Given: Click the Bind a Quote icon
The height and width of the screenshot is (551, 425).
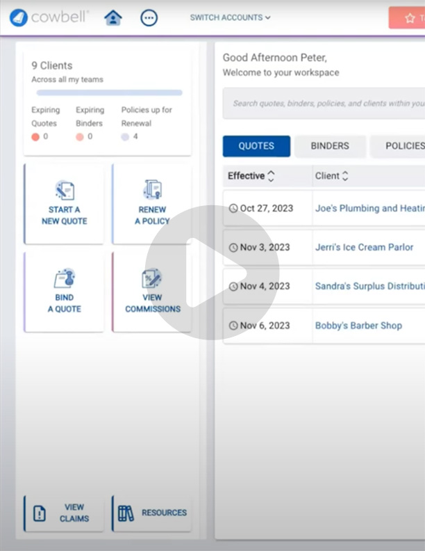Looking at the screenshot, I should (x=65, y=278).
